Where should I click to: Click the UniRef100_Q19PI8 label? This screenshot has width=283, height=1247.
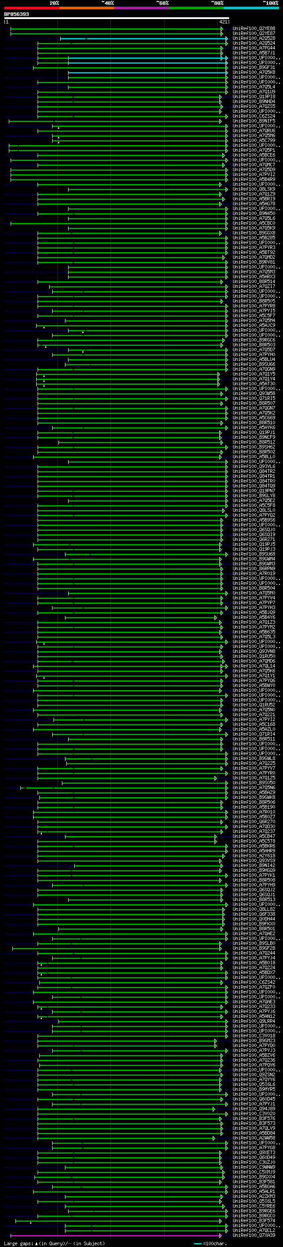point(254,97)
